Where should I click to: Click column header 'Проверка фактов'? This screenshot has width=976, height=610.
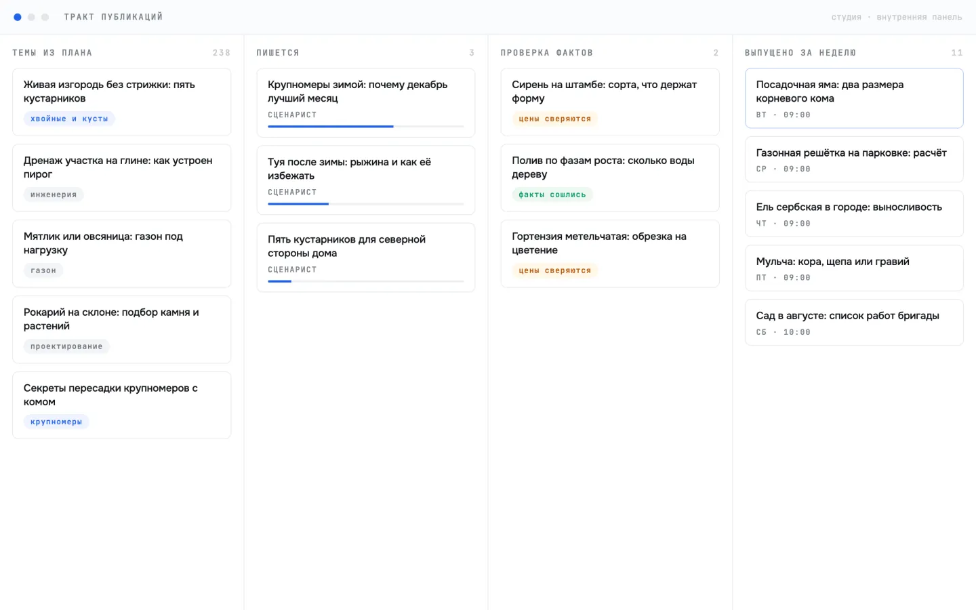coord(547,53)
